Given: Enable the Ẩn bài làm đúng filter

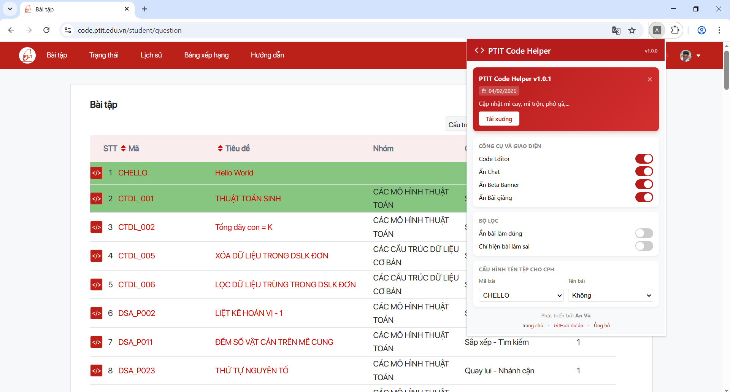Looking at the screenshot, I should tap(644, 233).
